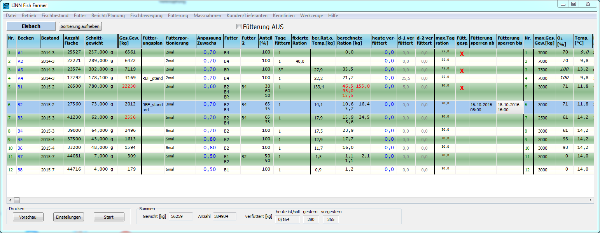Open the Fütterung menu
This screenshot has width=600, height=233.
[178, 16]
